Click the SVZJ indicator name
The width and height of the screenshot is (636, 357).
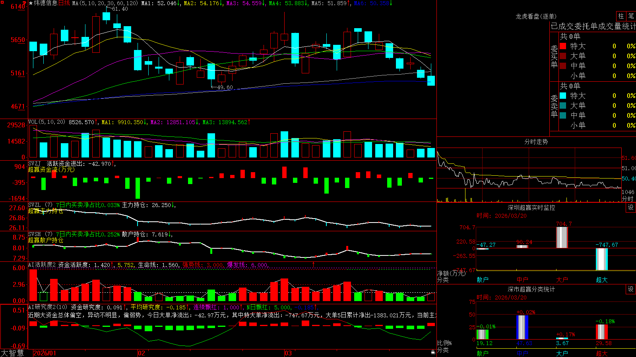coord(35,163)
